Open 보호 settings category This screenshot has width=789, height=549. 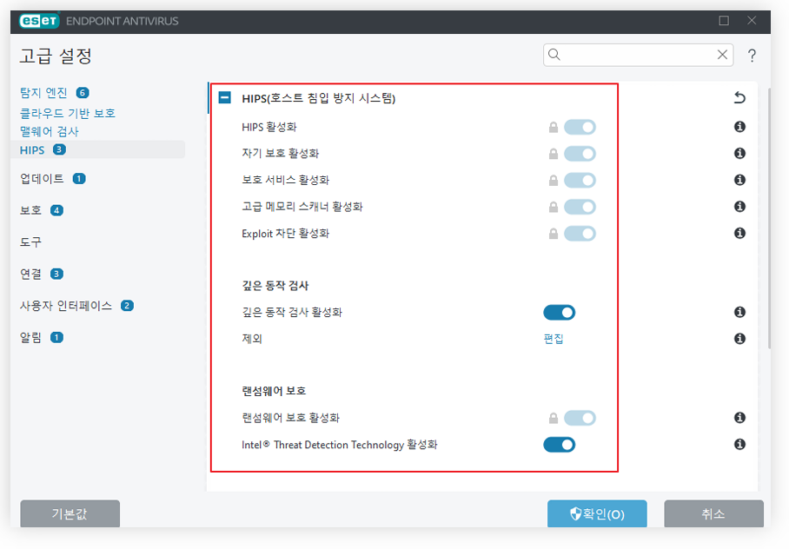click(x=30, y=210)
